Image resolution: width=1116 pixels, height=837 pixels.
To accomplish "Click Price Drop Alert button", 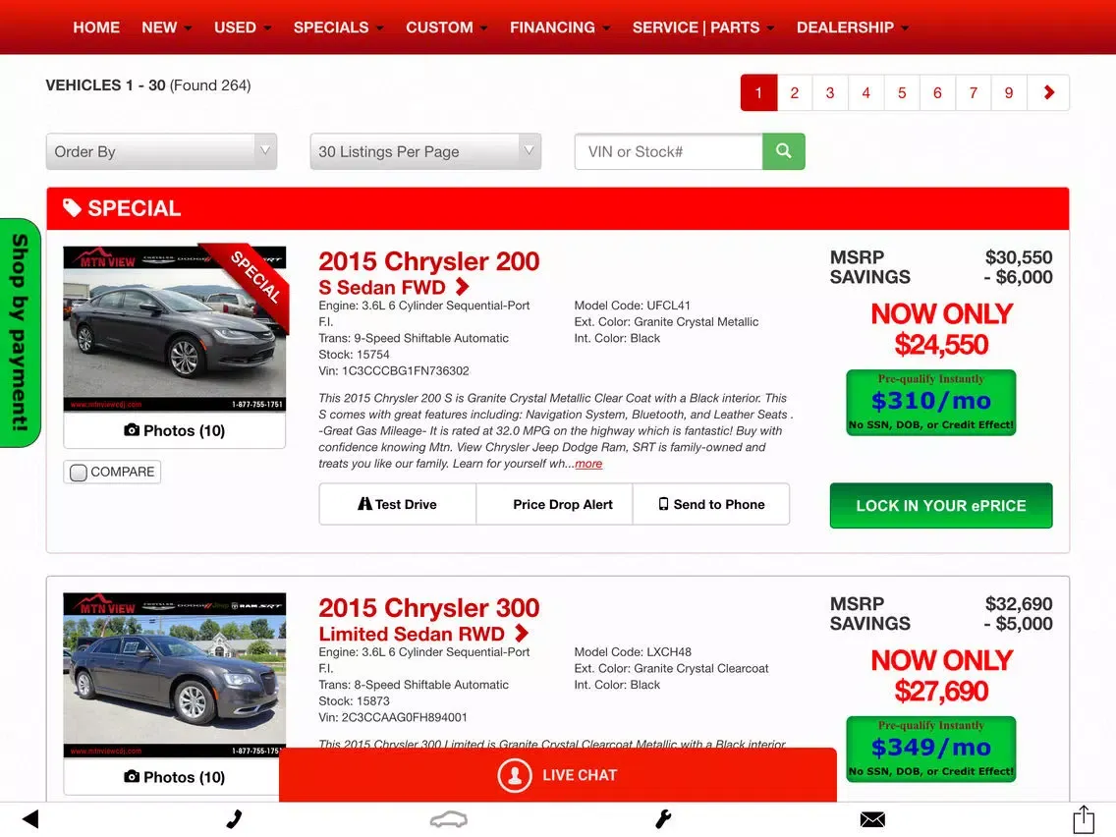I will tap(554, 504).
